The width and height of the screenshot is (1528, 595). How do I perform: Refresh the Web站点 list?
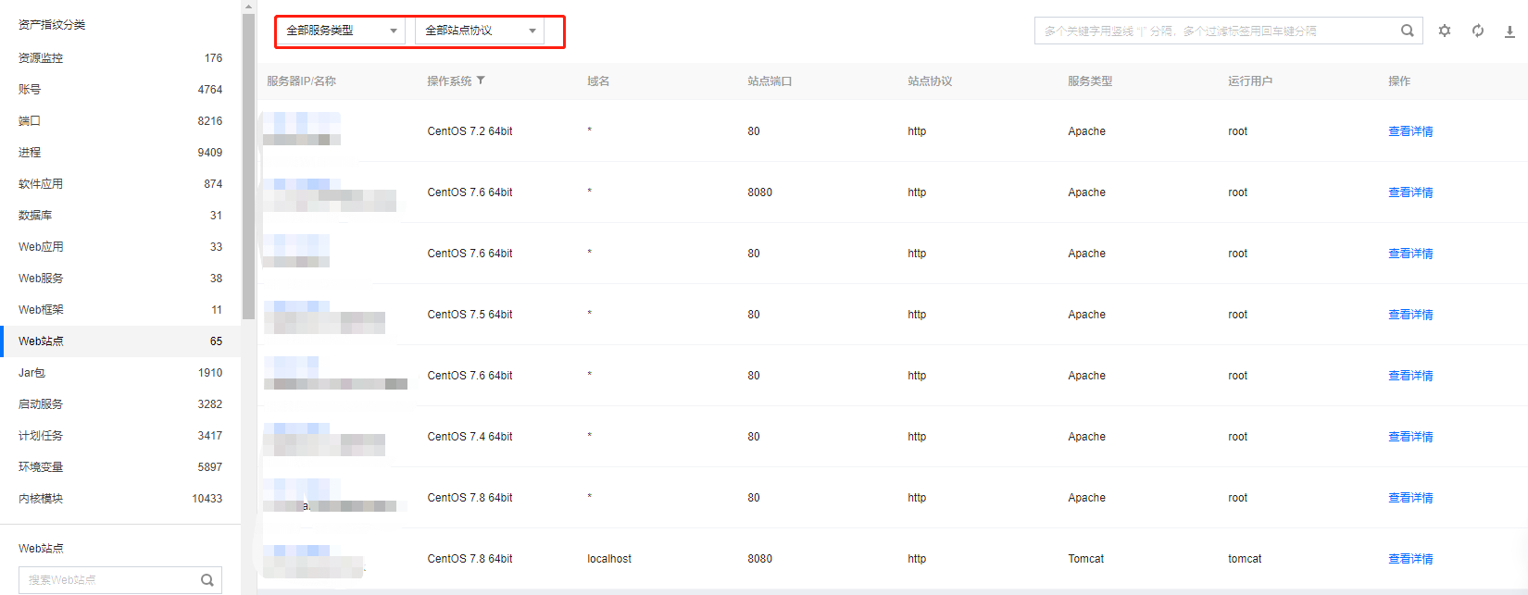tap(1477, 31)
